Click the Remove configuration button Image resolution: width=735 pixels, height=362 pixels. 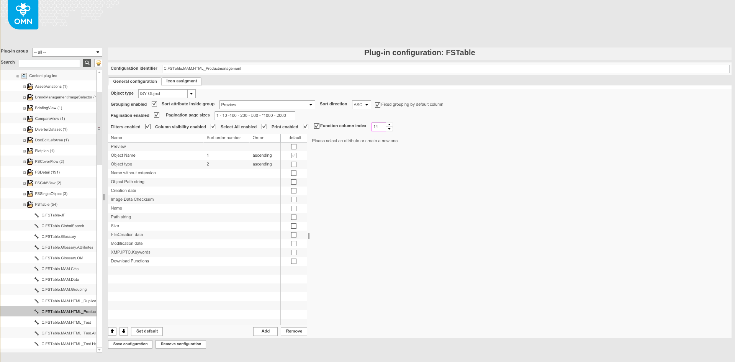pos(180,344)
